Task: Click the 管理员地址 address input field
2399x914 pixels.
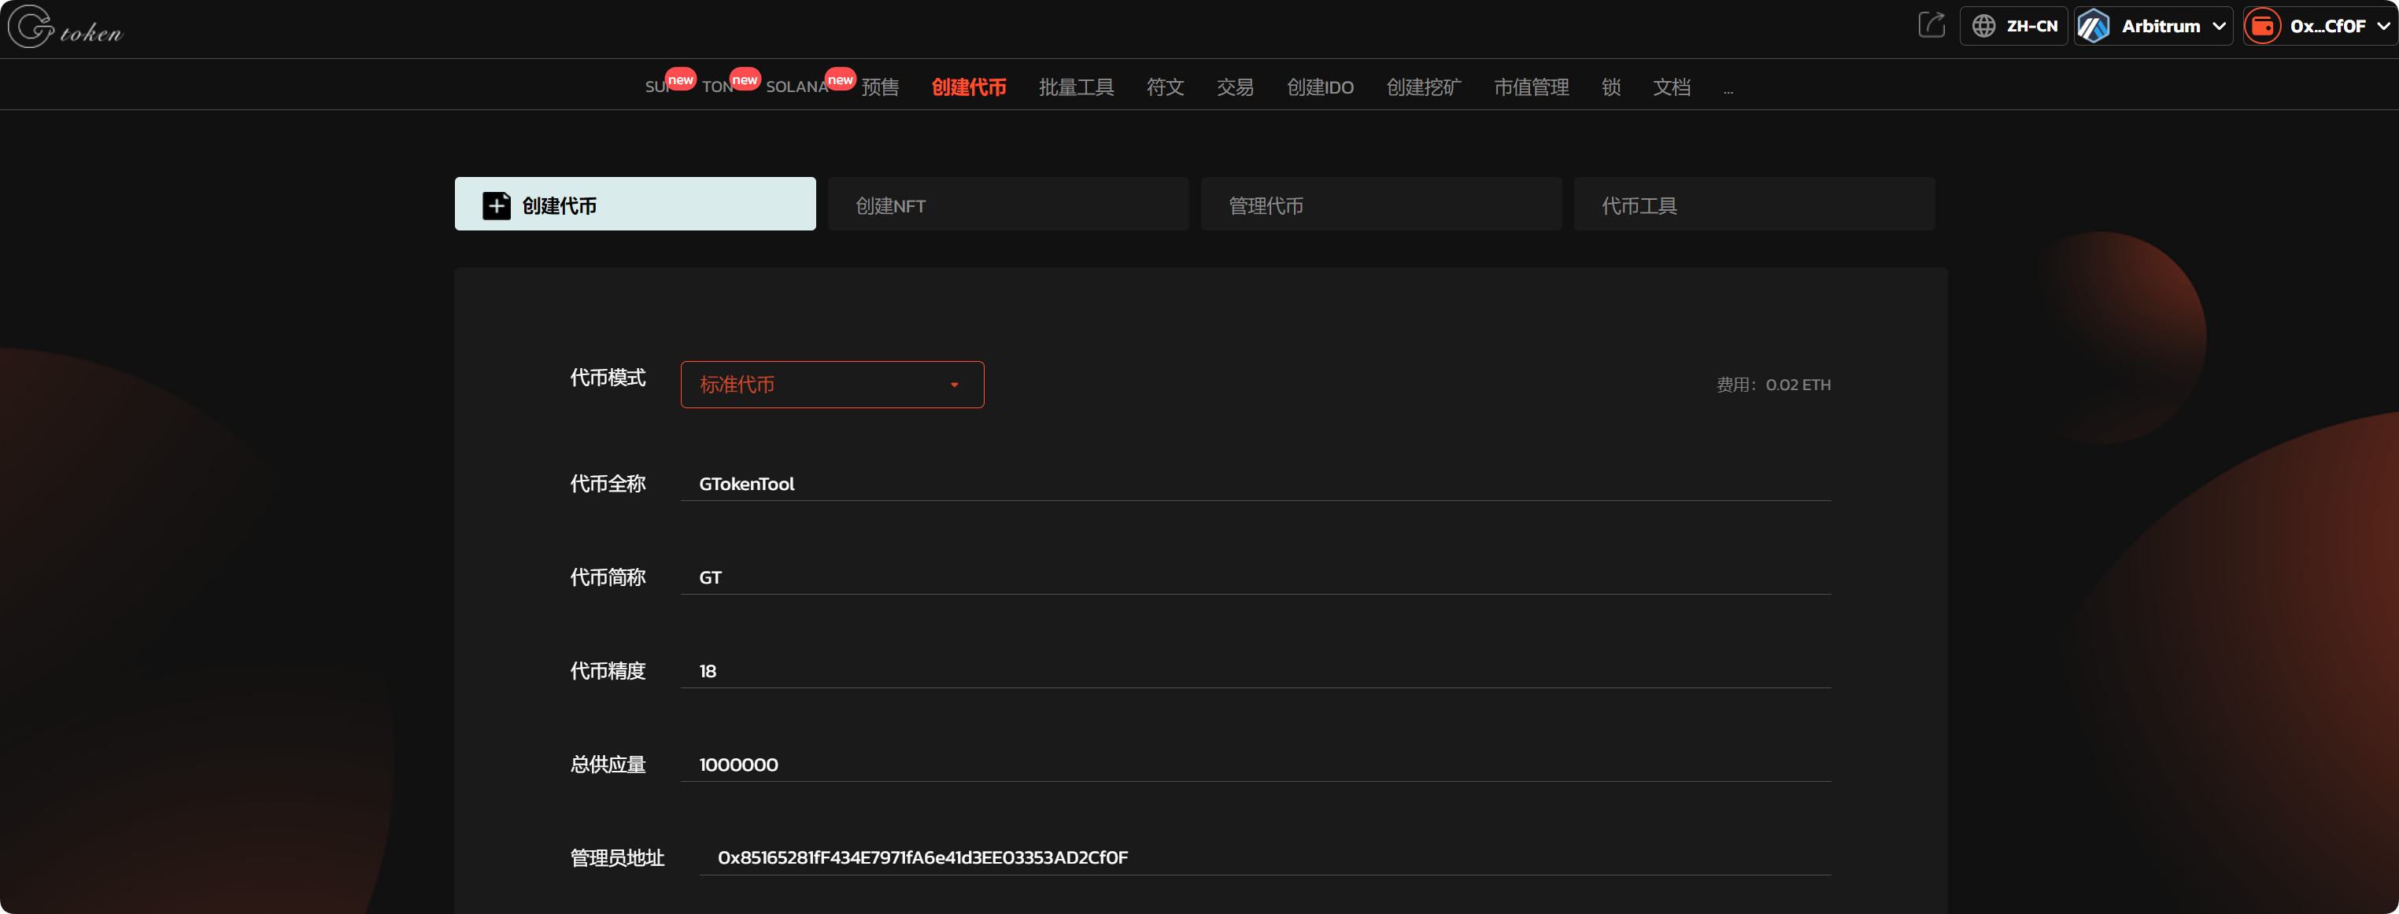Action: (1264, 857)
